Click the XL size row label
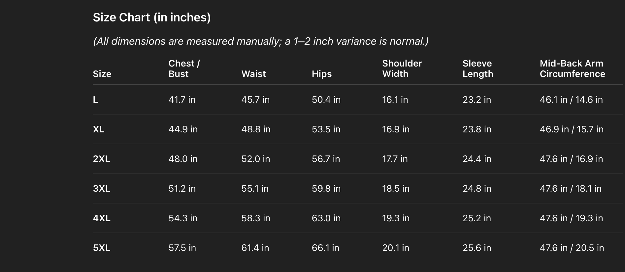 pyautogui.click(x=99, y=129)
